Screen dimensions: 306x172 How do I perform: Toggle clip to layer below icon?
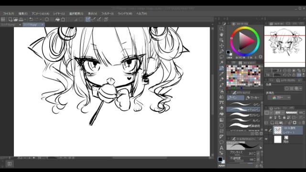271,118
